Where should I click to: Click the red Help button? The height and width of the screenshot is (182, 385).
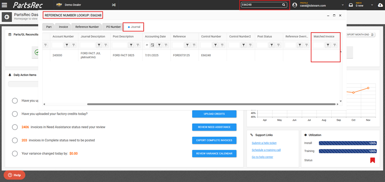(14, 175)
